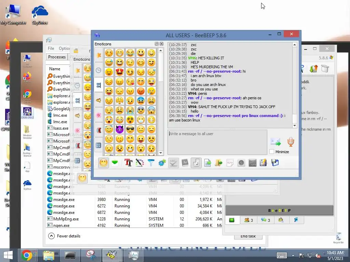The image size is (350, 262).
Task: Open the on-screen keyboard tray icon
Action: pos(282,255)
